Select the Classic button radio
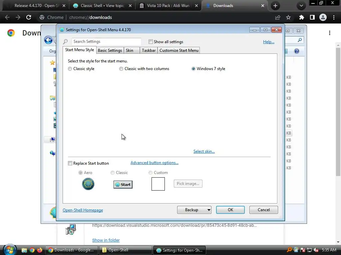Image resolution: width=341 pixels, height=255 pixels. (113, 173)
